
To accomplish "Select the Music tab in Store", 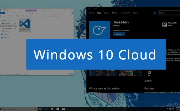I will (x=114, y=13).
